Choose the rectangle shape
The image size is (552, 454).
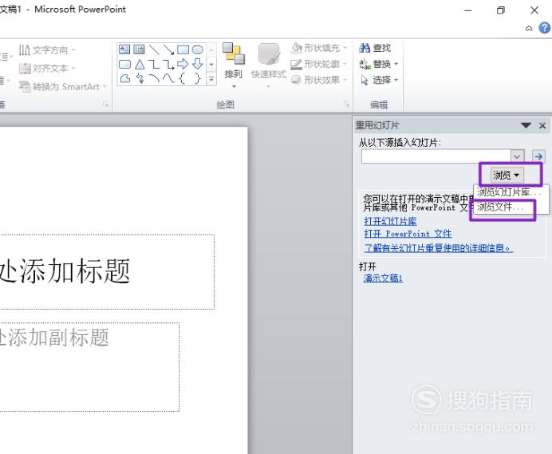183,49
